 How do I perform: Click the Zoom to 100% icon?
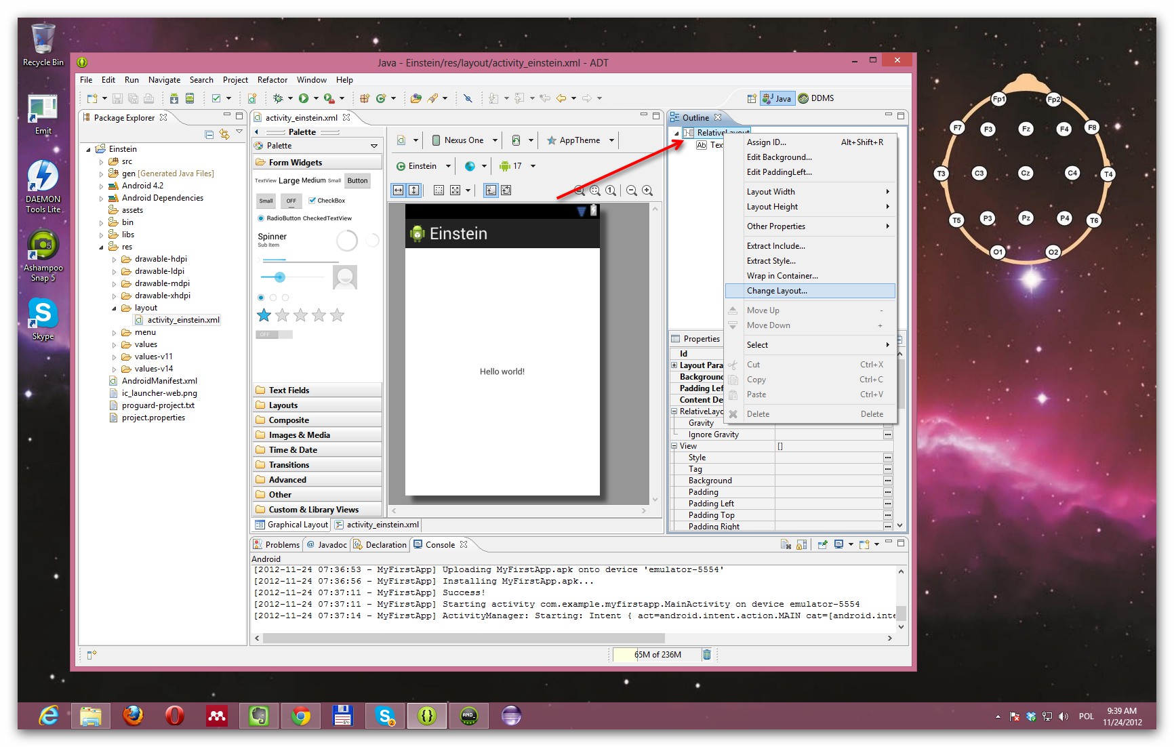point(611,190)
